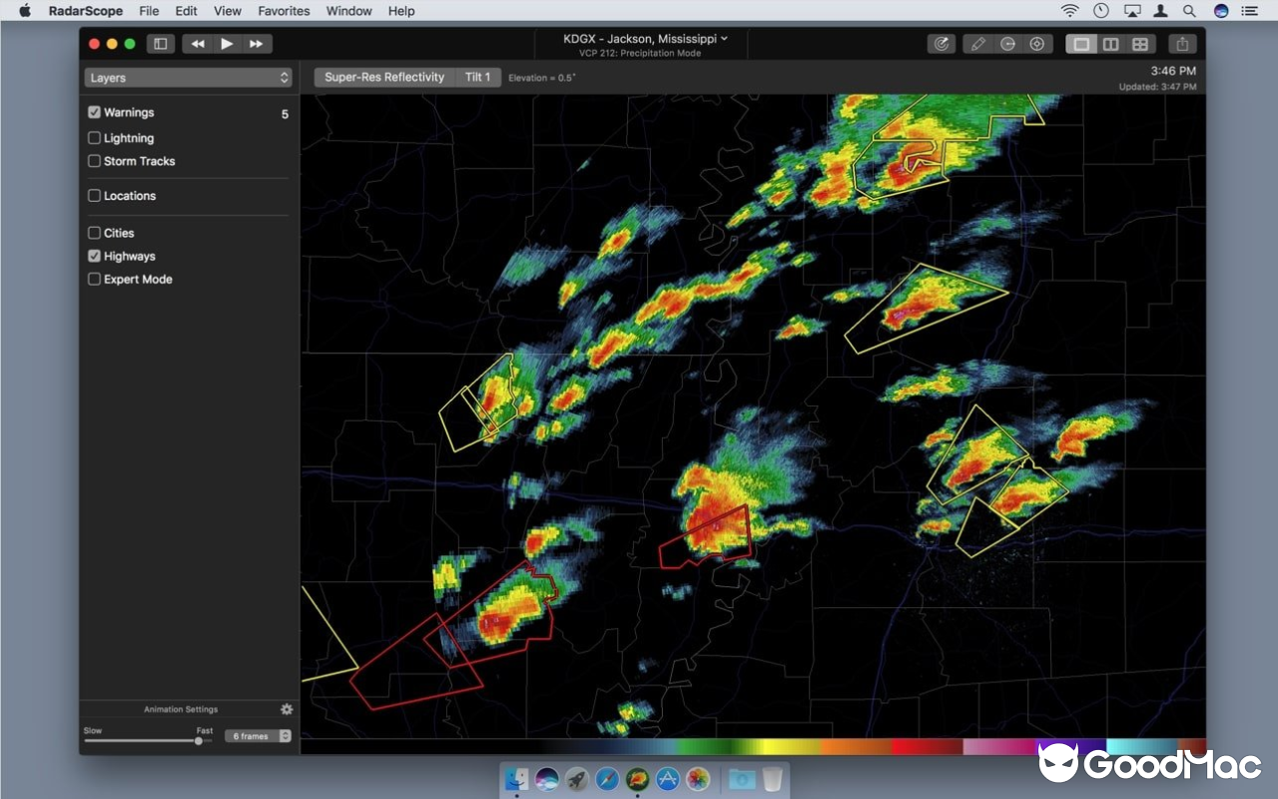Enable the Cities checkbox
This screenshot has width=1278, height=799.
(95, 233)
